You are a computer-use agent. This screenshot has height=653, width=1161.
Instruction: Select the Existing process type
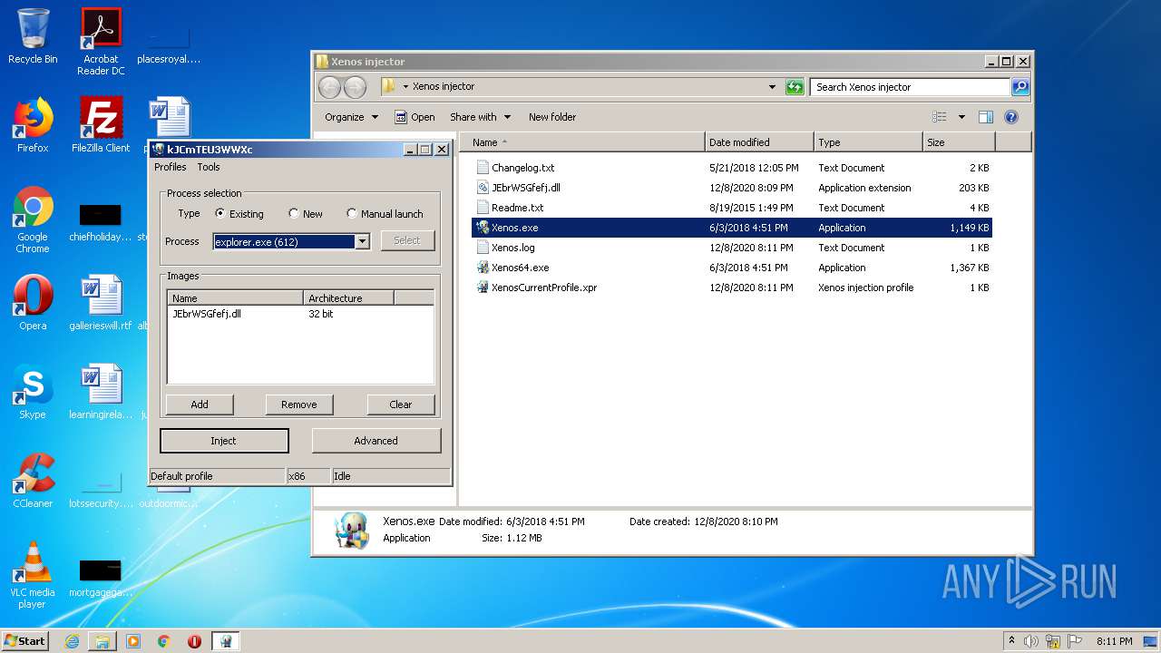pyautogui.click(x=240, y=214)
